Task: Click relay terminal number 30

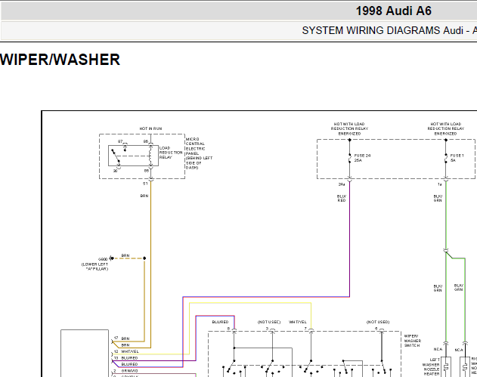Action: click(x=115, y=171)
